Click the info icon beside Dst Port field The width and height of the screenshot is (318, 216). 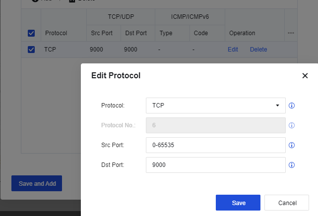pos(292,165)
